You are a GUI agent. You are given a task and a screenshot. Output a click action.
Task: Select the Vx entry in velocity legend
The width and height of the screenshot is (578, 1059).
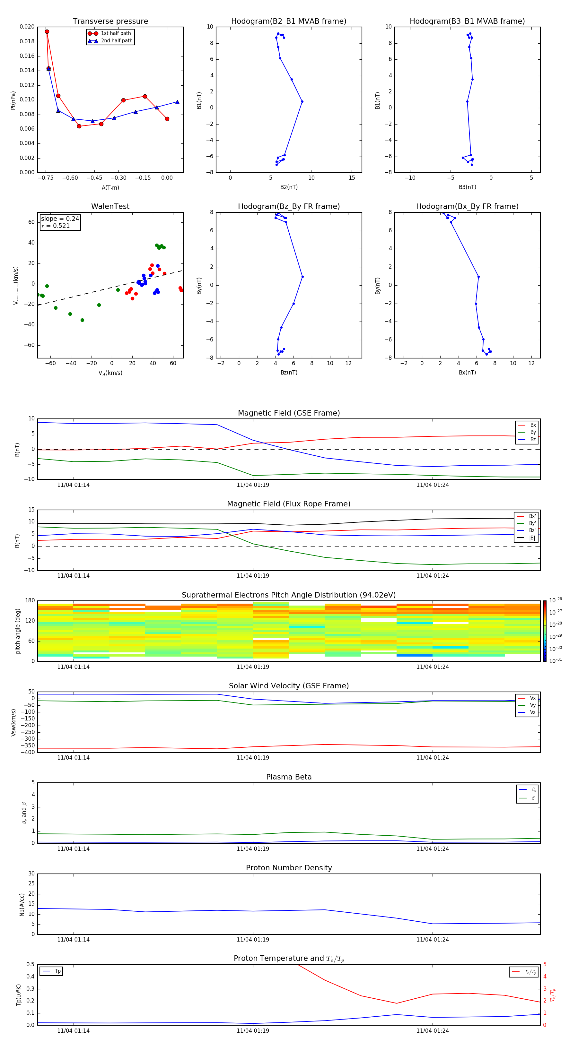pos(527,699)
